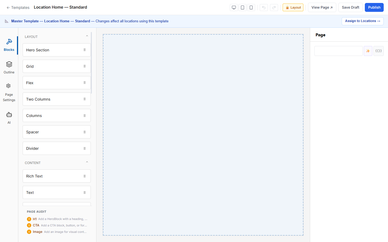
Task: Click Text block label
Action: tap(30, 193)
